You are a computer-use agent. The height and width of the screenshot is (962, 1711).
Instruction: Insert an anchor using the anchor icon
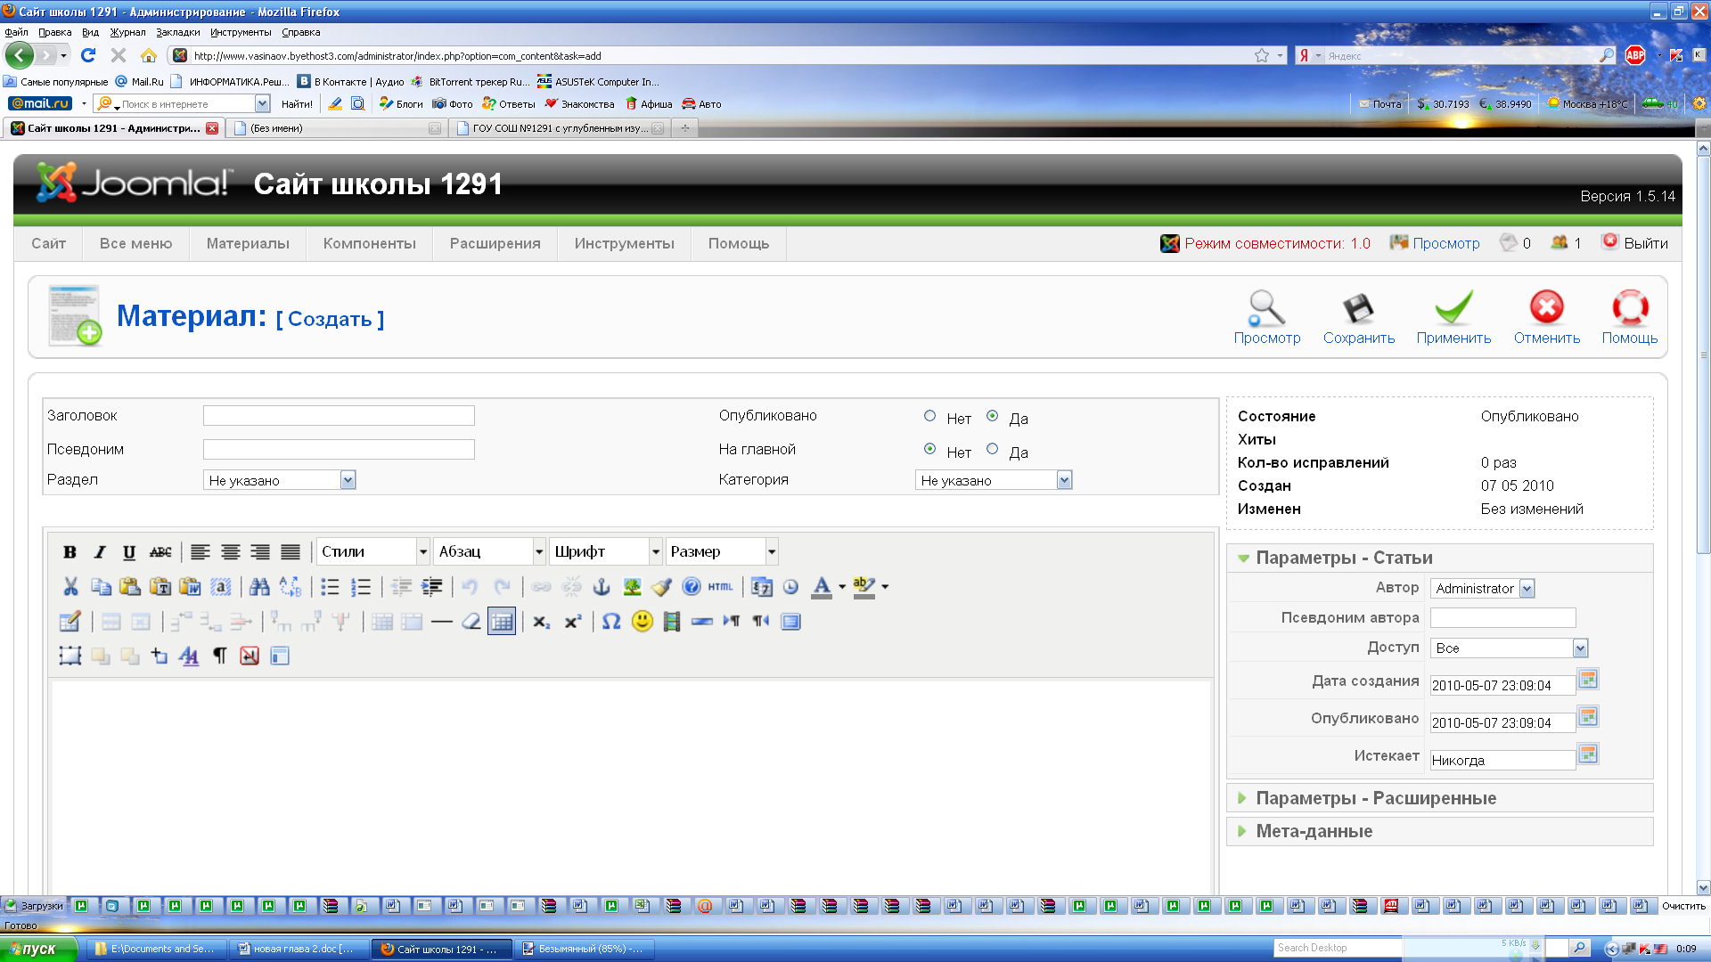(602, 587)
